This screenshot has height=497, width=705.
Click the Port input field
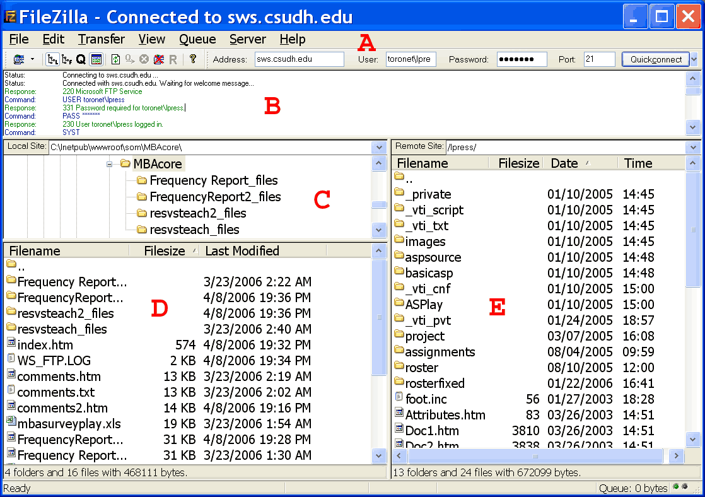[600, 59]
